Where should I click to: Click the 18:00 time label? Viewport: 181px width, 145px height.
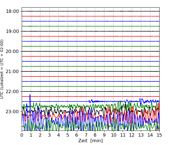[12, 11]
